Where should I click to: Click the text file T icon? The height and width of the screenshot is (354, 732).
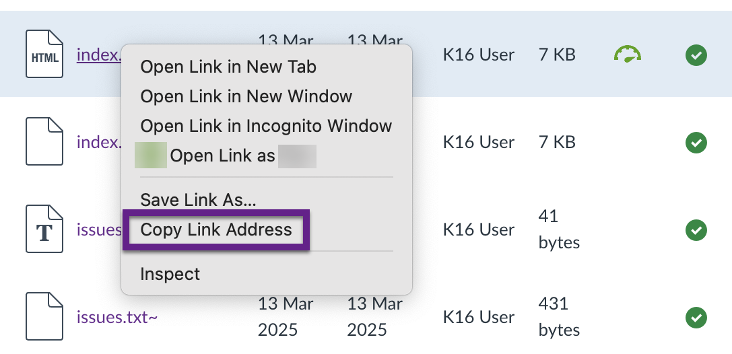pos(44,229)
